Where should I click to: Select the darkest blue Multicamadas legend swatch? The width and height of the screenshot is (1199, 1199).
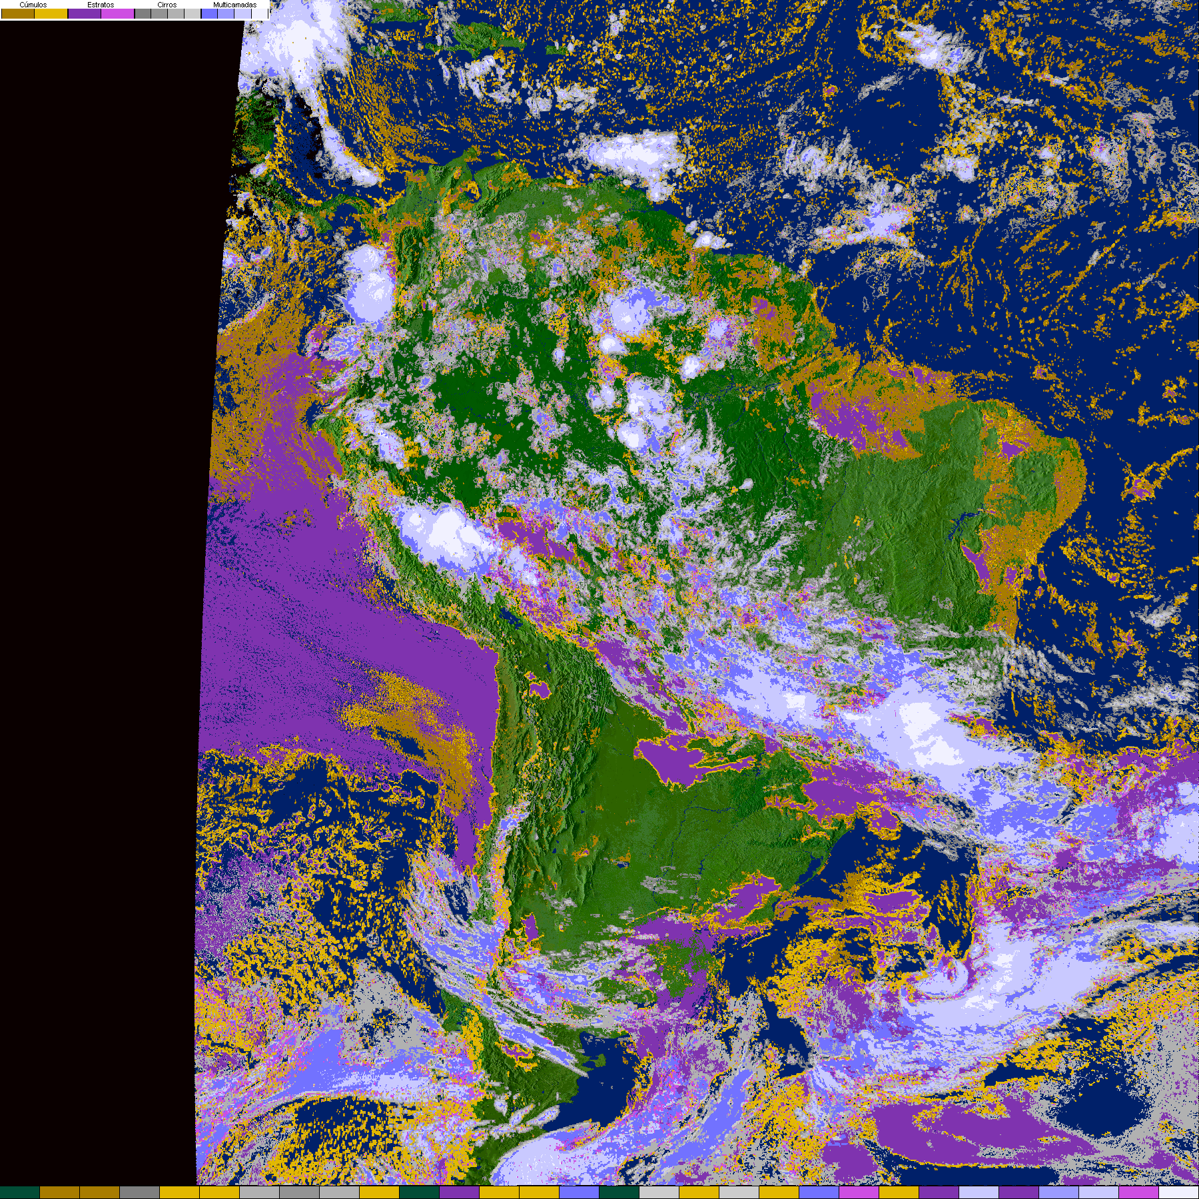pos(209,13)
